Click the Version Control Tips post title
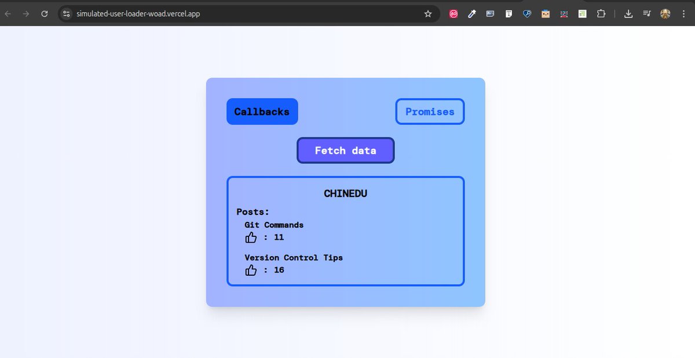The image size is (695, 358). pos(294,257)
